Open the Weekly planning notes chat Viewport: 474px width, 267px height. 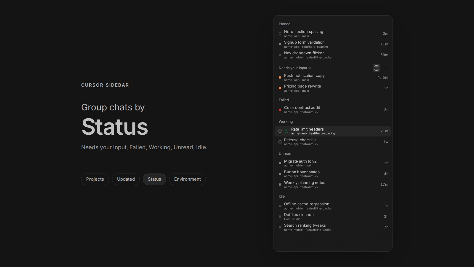(x=333, y=185)
